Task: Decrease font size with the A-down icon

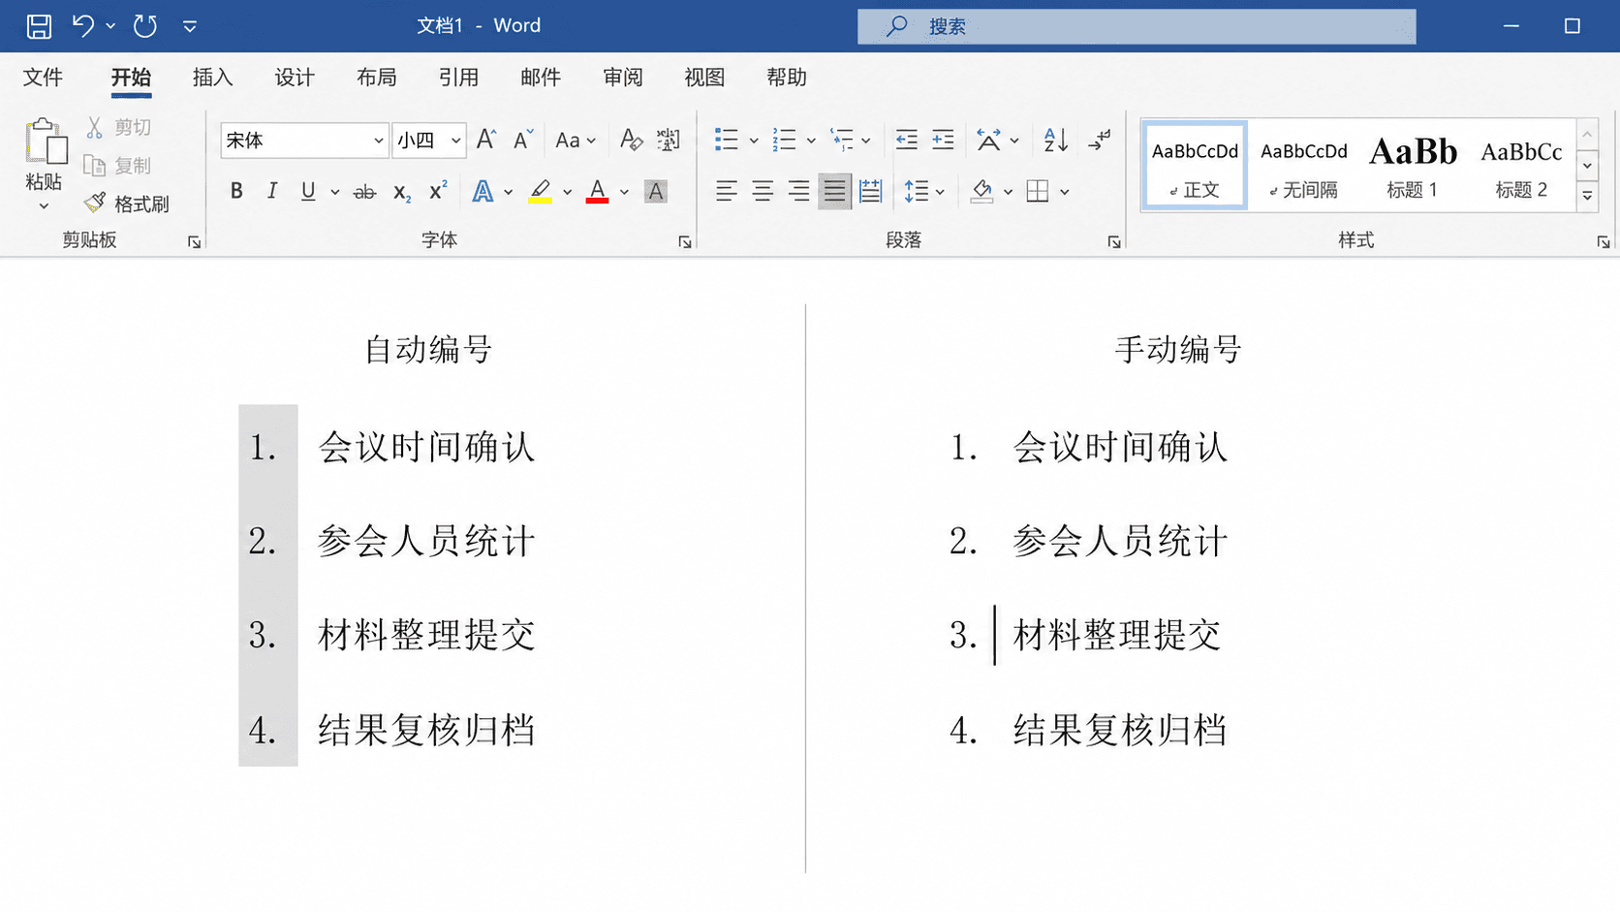Action: 523,140
